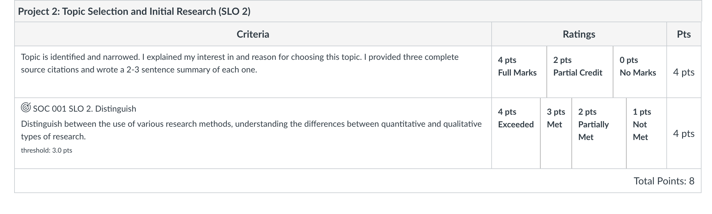This screenshot has width=712, height=214.
Task: Click the Criteria column header
Action: [x=253, y=34]
